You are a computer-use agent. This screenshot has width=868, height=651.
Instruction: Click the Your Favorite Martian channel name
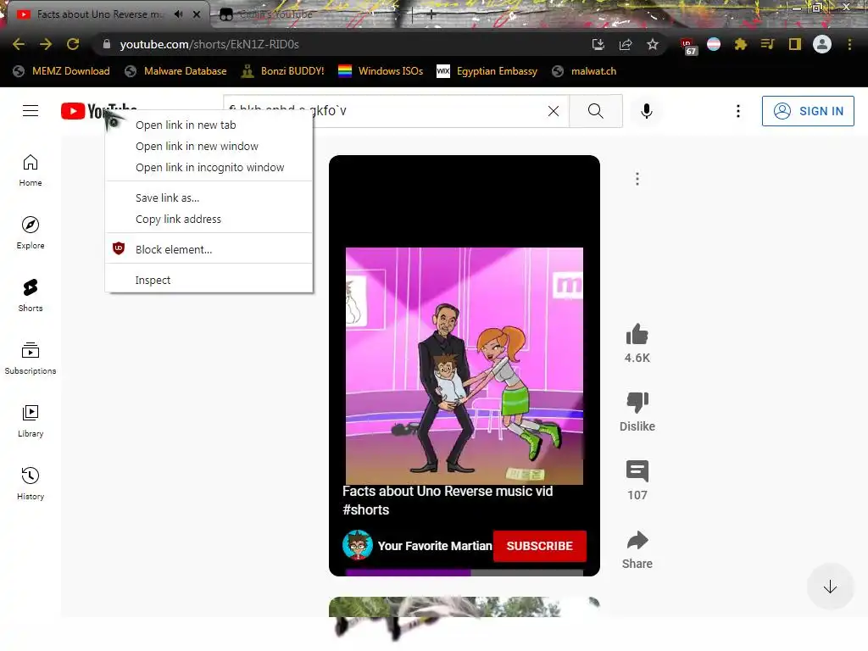click(x=435, y=546)
